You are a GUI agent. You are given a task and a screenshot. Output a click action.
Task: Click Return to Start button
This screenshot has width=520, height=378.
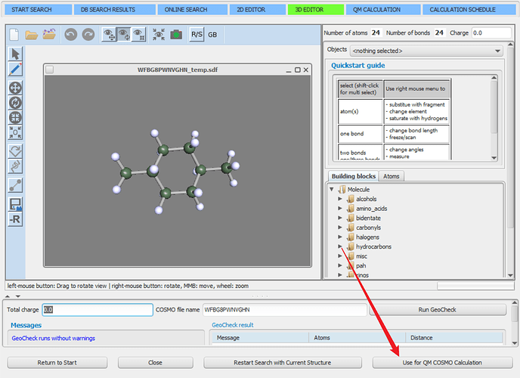[x=57, y=362]
